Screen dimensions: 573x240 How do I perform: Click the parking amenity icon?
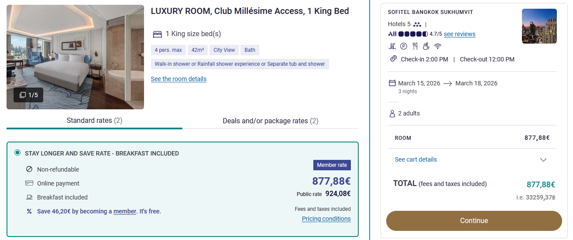[404, 46]
